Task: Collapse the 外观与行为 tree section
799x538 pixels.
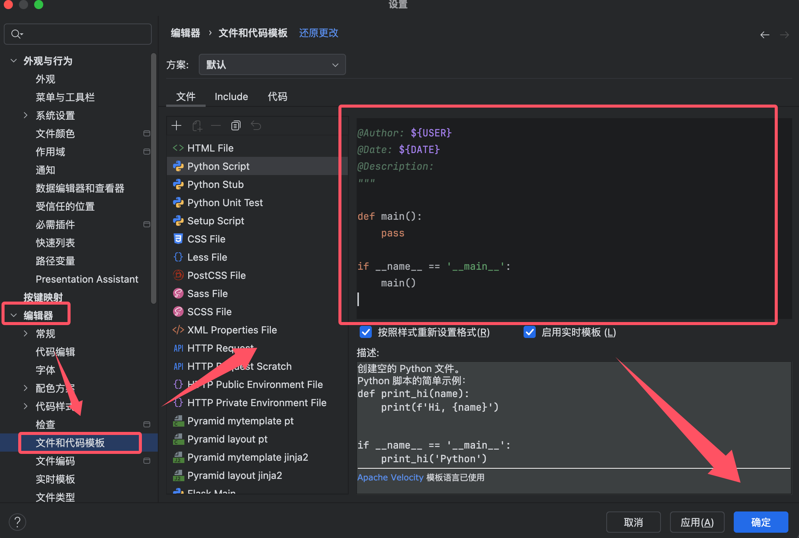Action: [14, 61]
